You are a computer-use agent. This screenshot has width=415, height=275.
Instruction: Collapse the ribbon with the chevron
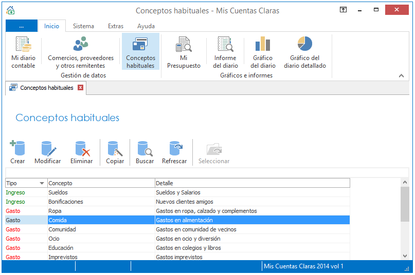click(401, 76)
